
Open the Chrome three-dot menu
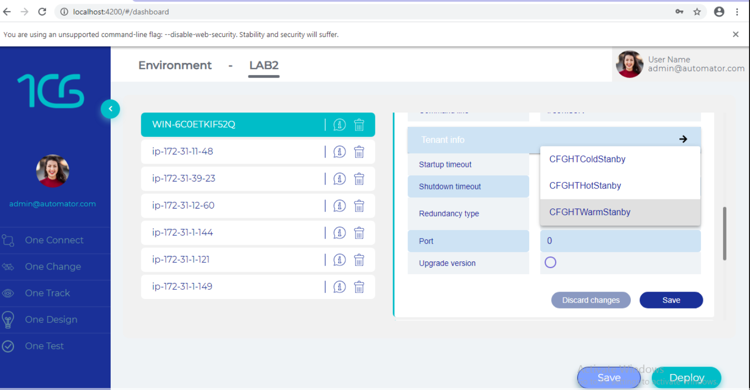click(737, 11)
